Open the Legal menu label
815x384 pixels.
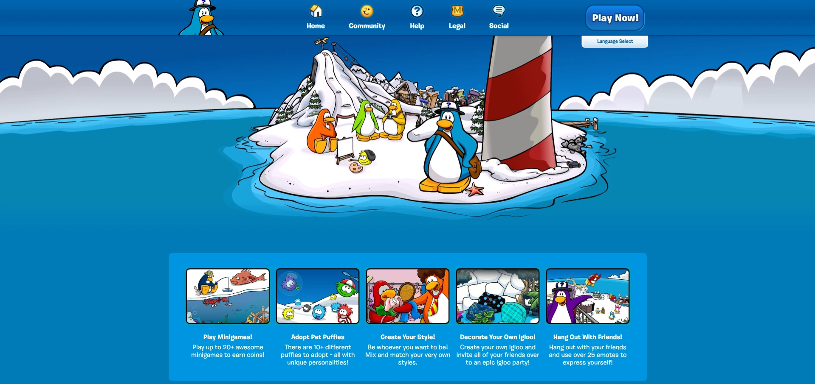click(x=457, y=26)
